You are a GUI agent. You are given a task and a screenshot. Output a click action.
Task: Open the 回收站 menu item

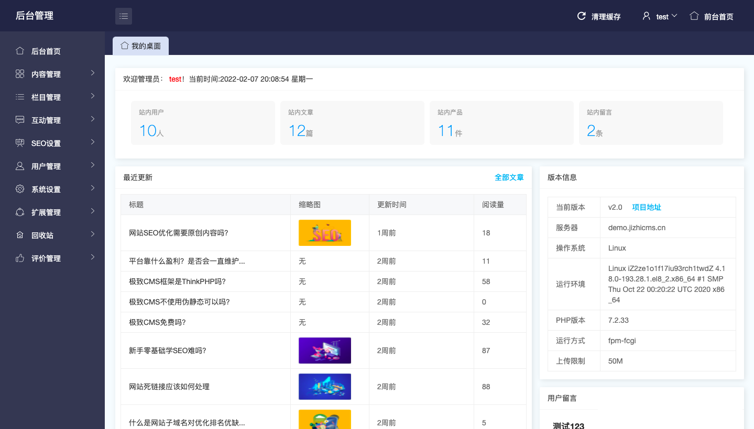[42, 235]
